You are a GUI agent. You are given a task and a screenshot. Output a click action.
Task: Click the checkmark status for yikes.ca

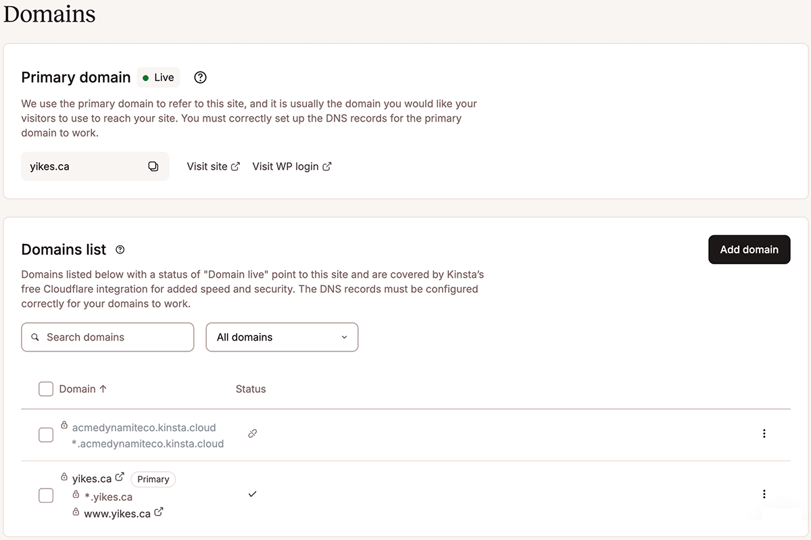point(252,494)
